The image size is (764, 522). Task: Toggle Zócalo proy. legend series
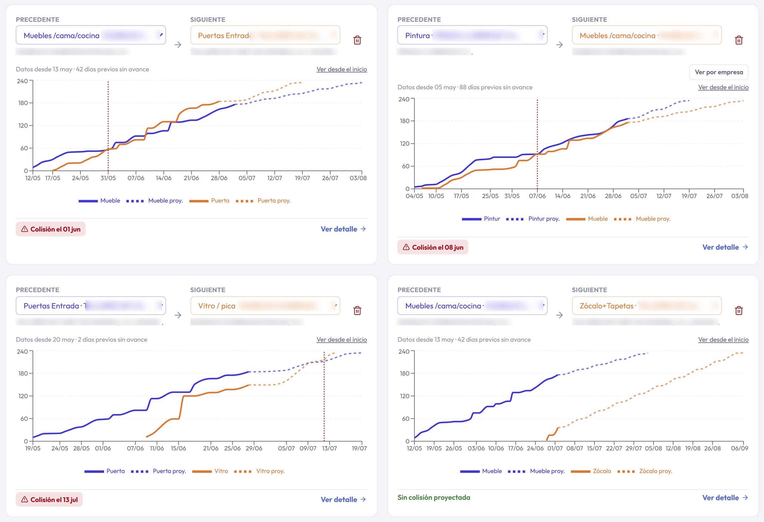coord(645,471)
